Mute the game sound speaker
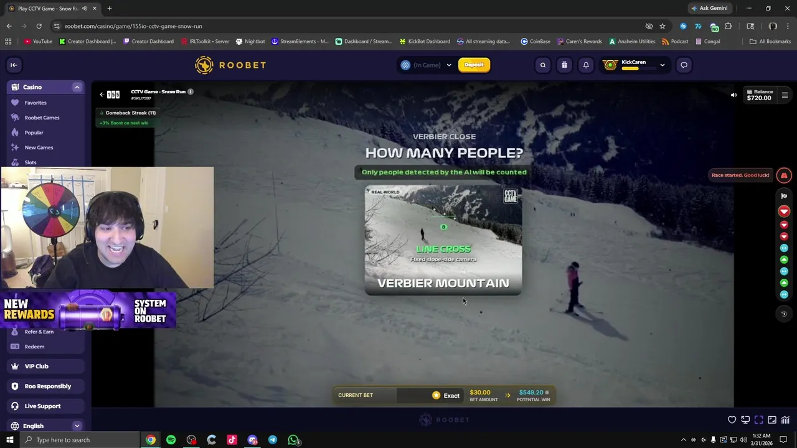The height and width of the screenshot is (448, 797). 733,95
